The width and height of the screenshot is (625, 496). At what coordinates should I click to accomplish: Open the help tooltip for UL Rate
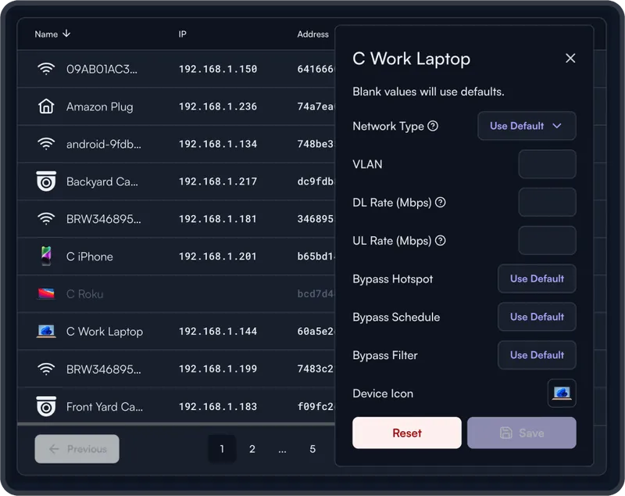441,241
